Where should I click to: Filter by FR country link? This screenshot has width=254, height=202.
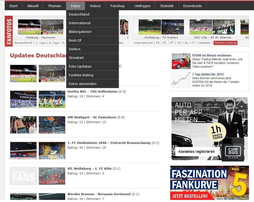tap(158, 43)
